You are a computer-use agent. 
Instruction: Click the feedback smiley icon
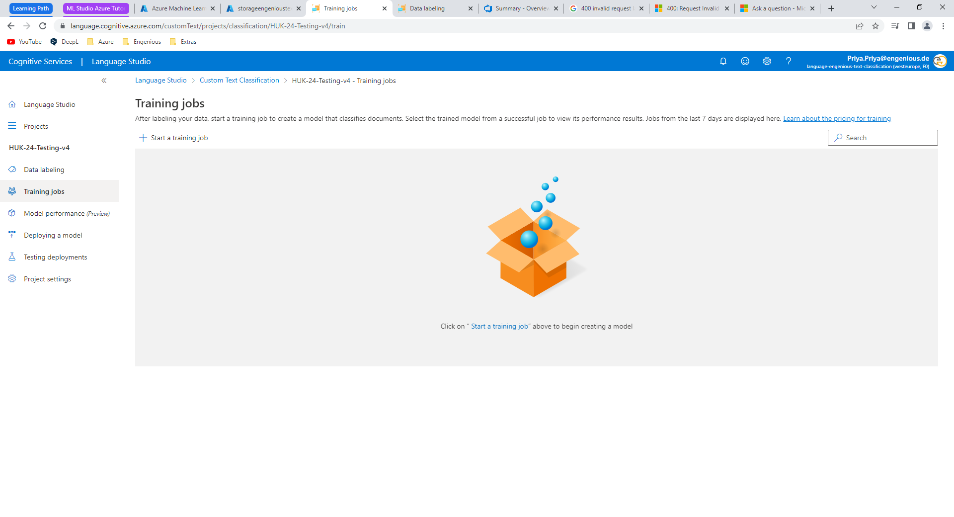coord(745,61)
